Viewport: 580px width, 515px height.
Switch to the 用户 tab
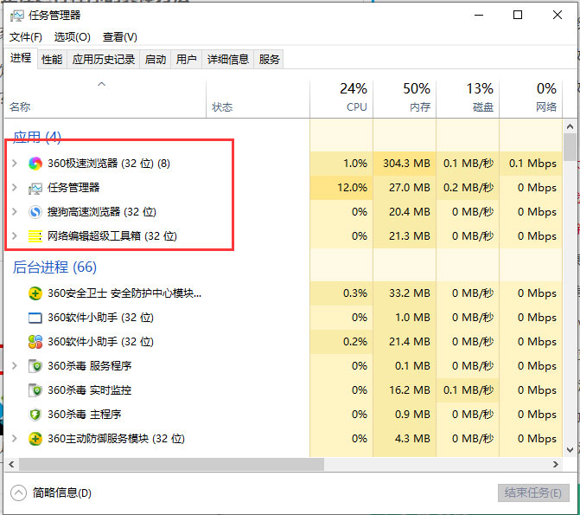(186, 59)
